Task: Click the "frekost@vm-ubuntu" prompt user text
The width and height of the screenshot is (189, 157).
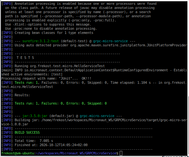Action: point(18,153)
